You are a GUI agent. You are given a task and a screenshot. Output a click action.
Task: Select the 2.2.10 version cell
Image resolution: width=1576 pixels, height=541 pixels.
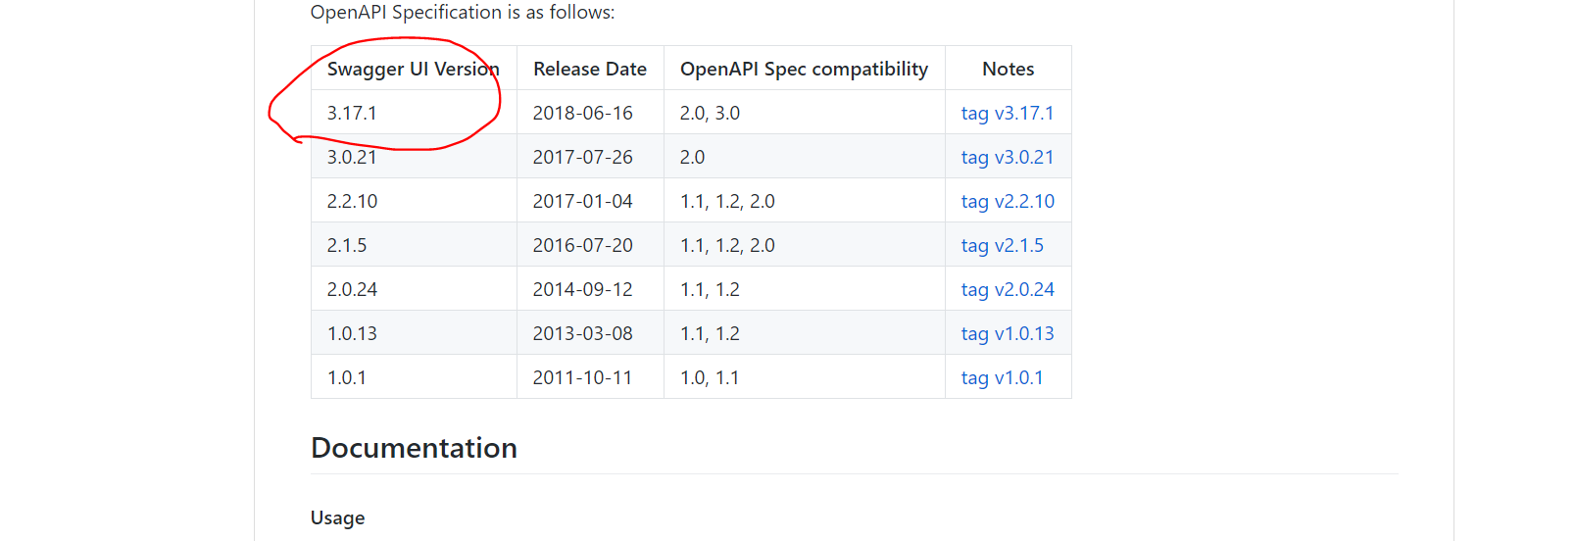[414, 201]
